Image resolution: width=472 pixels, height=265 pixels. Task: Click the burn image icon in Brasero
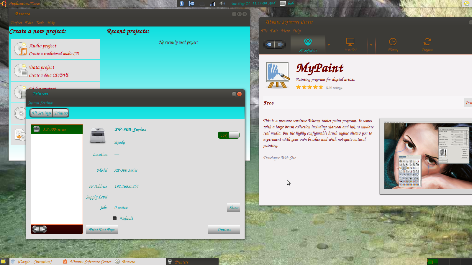20,135
